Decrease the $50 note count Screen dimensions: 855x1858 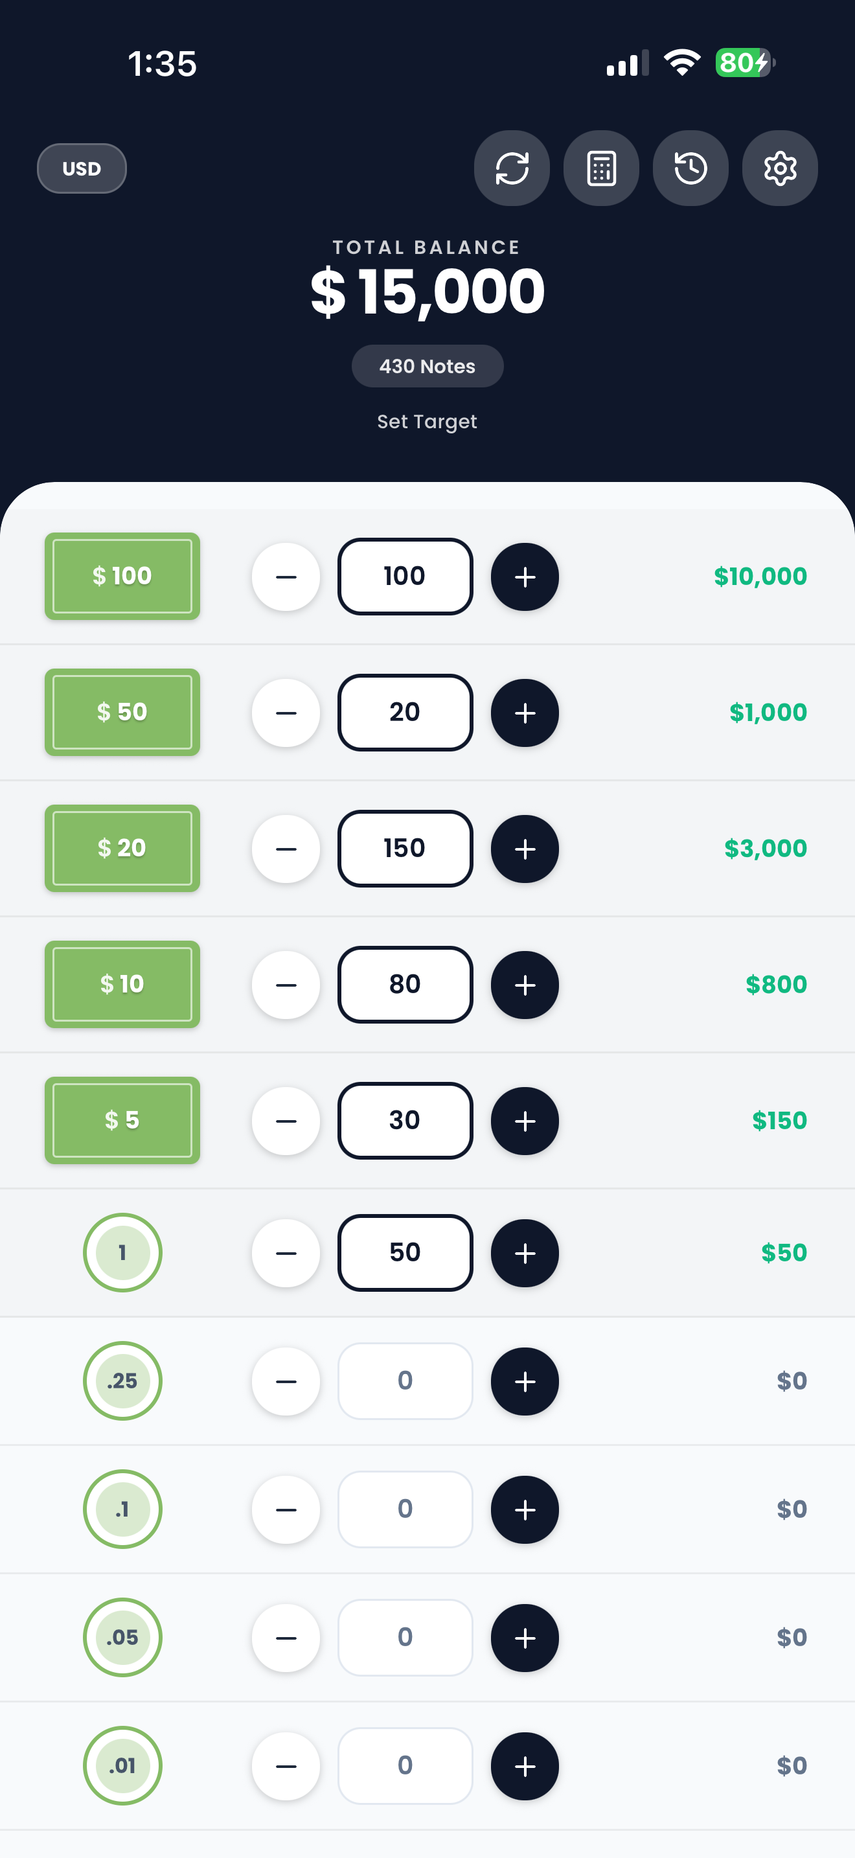tap(286, 713)
